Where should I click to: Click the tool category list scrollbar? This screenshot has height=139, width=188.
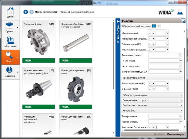coord(113,56)
